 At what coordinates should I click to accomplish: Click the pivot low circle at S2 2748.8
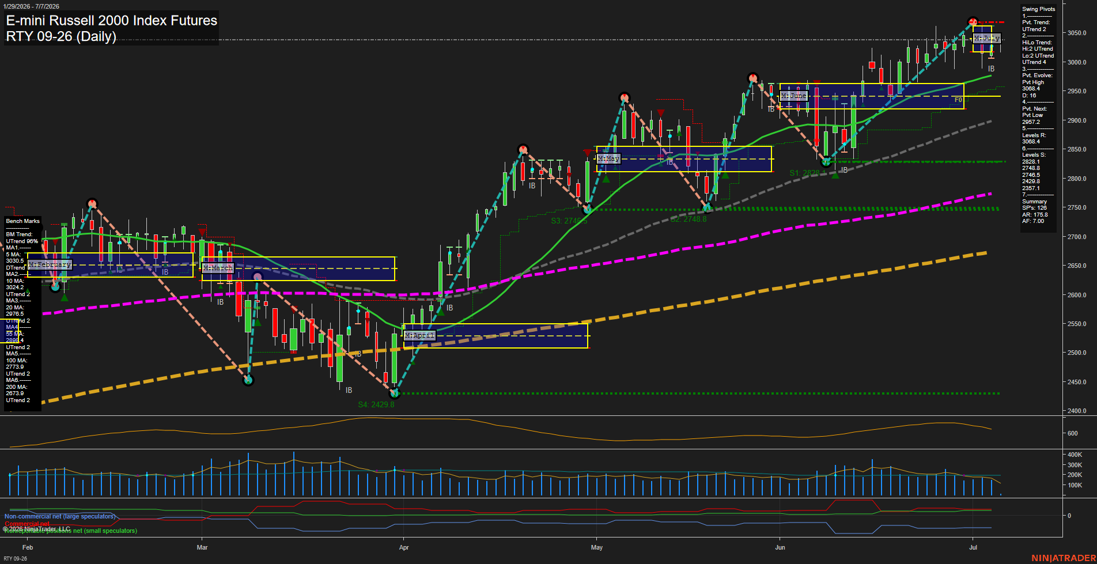coord(708,207)
